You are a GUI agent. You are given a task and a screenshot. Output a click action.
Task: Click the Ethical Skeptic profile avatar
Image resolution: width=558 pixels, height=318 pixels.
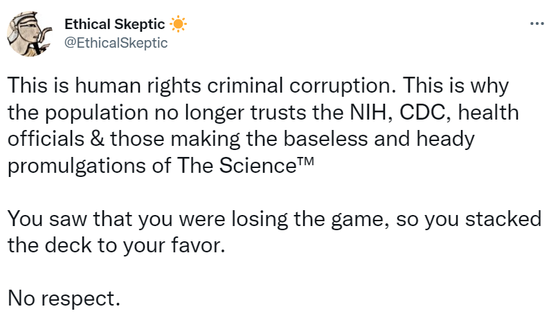[x=28, y=32]
